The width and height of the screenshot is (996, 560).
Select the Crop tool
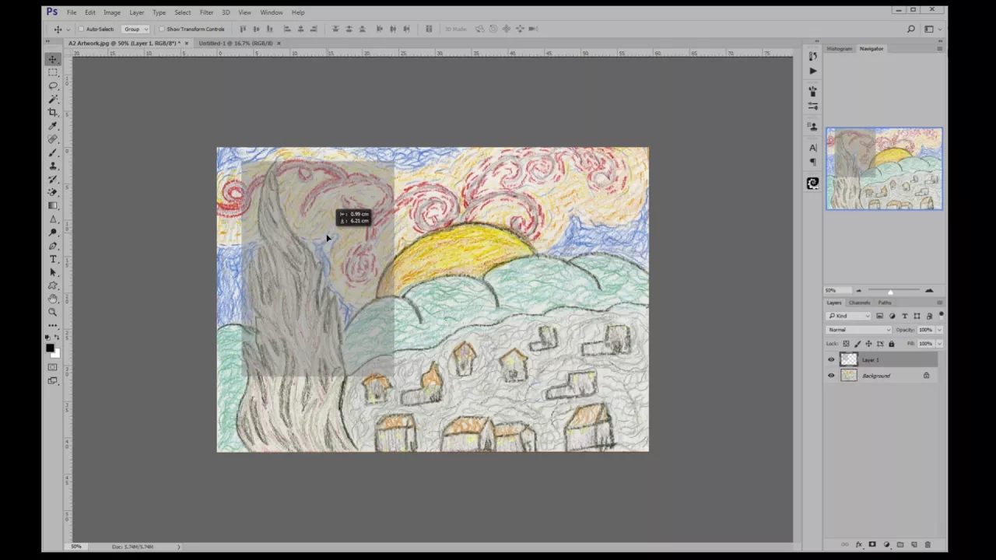click(x=53, y=112)
